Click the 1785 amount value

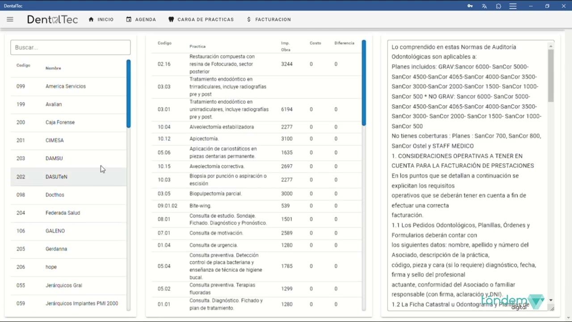286,266
